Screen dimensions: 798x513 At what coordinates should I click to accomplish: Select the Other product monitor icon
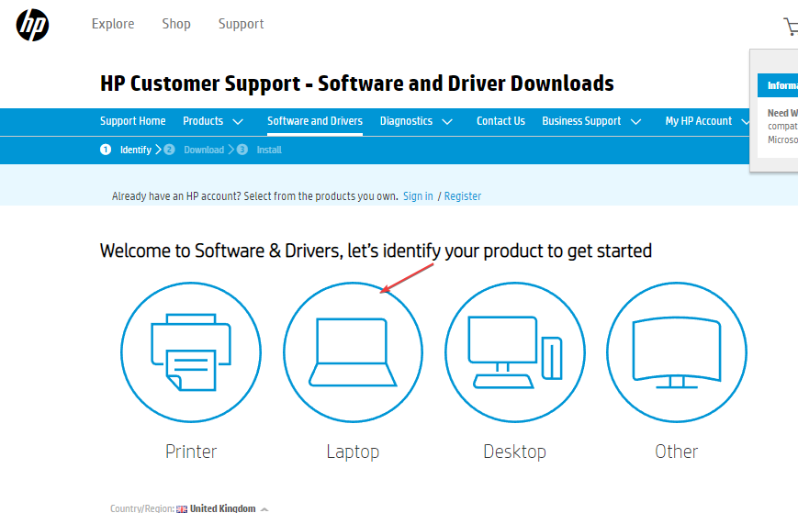tap(677, 352)
